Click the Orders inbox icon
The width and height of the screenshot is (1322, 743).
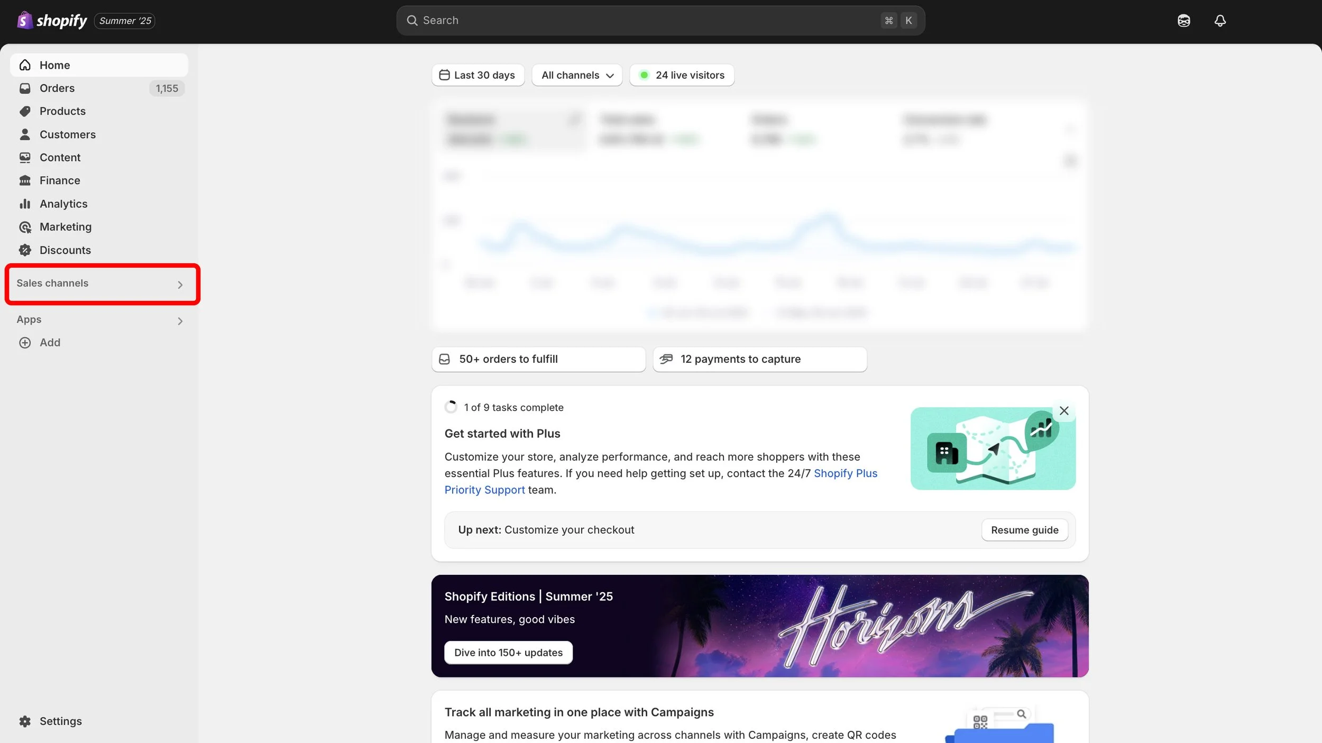pyautogui.click(x=25, y=88)
